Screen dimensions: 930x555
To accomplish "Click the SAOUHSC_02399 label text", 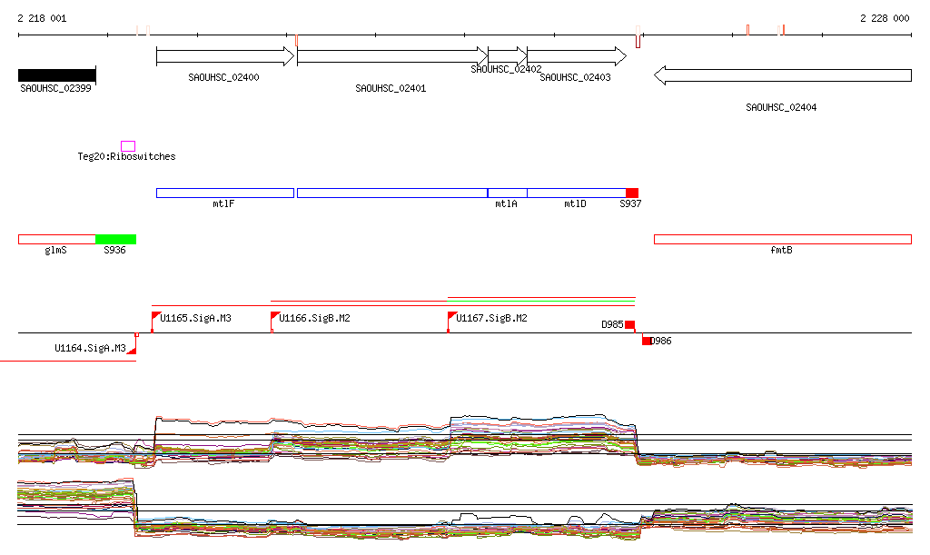I will (x=55, y=88).
